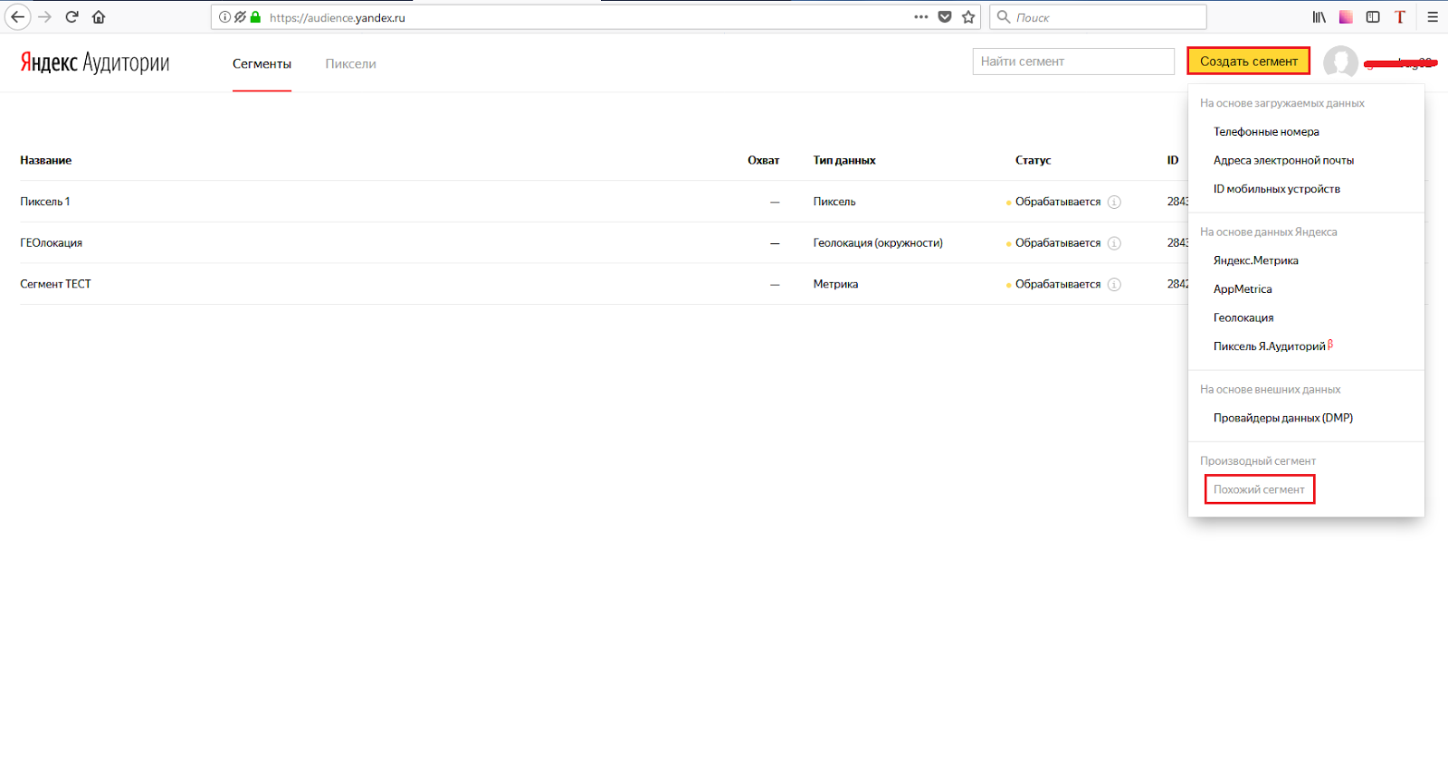Choose Геолокация from the segment menu
This screenshot has width=1448, height=767.
(1243, 318)
